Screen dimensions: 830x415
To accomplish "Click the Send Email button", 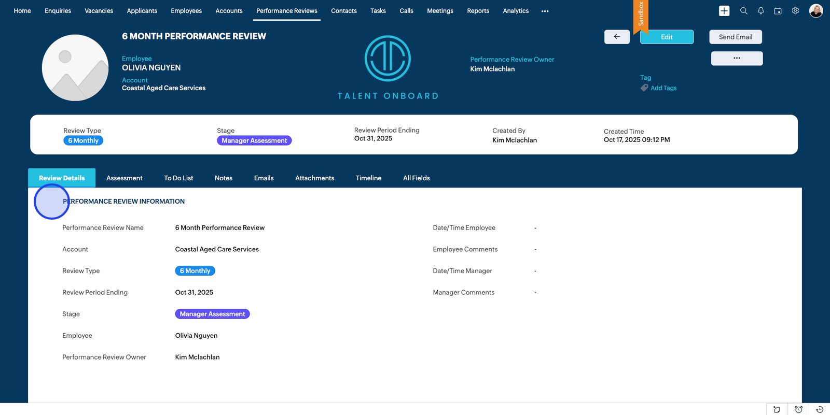I will 735,37.
